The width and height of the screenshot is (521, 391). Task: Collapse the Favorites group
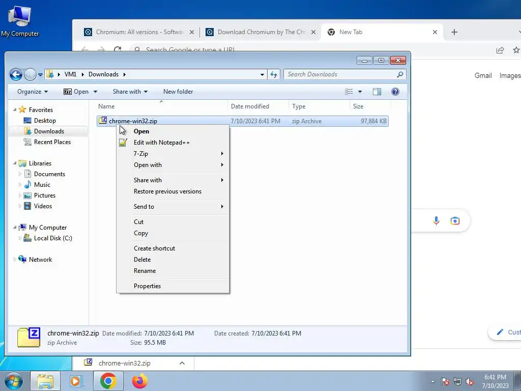tap(15, 110)
